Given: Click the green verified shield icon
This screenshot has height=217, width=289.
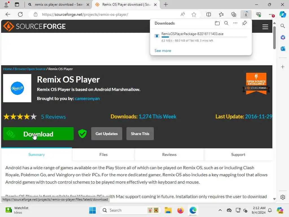Looking at the screenshot, I should [82, 134].
